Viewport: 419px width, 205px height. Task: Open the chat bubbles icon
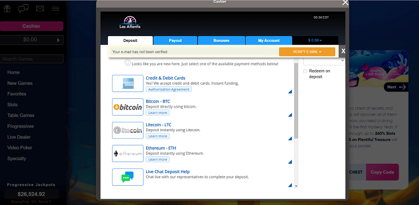[24, 8]
